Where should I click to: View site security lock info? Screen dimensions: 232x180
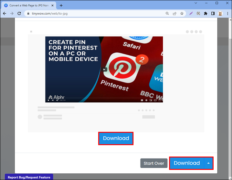pyautogui.click(x=28, y=13)
